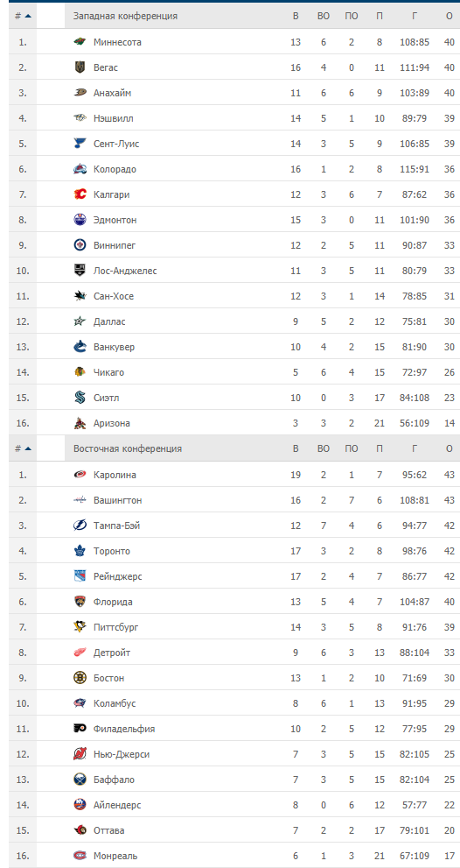Click the Chicago Blackhawks logo icon
This screenshot has width=460, height=868.
(x=80, y=372)
